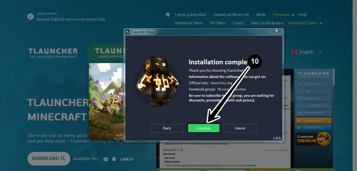
Task: Click the HELP question mark icon in preview
Action: click(299, 91)
